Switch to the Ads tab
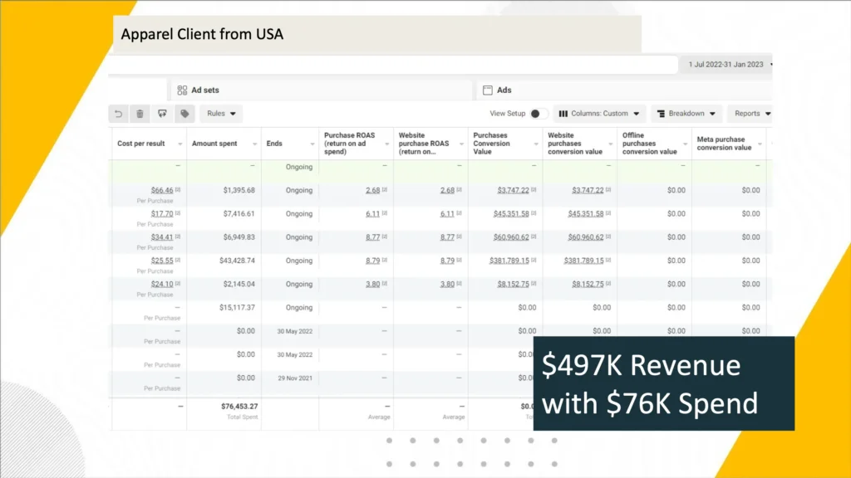The height and width of the screenshot is (478, 851). click(504, 90)
